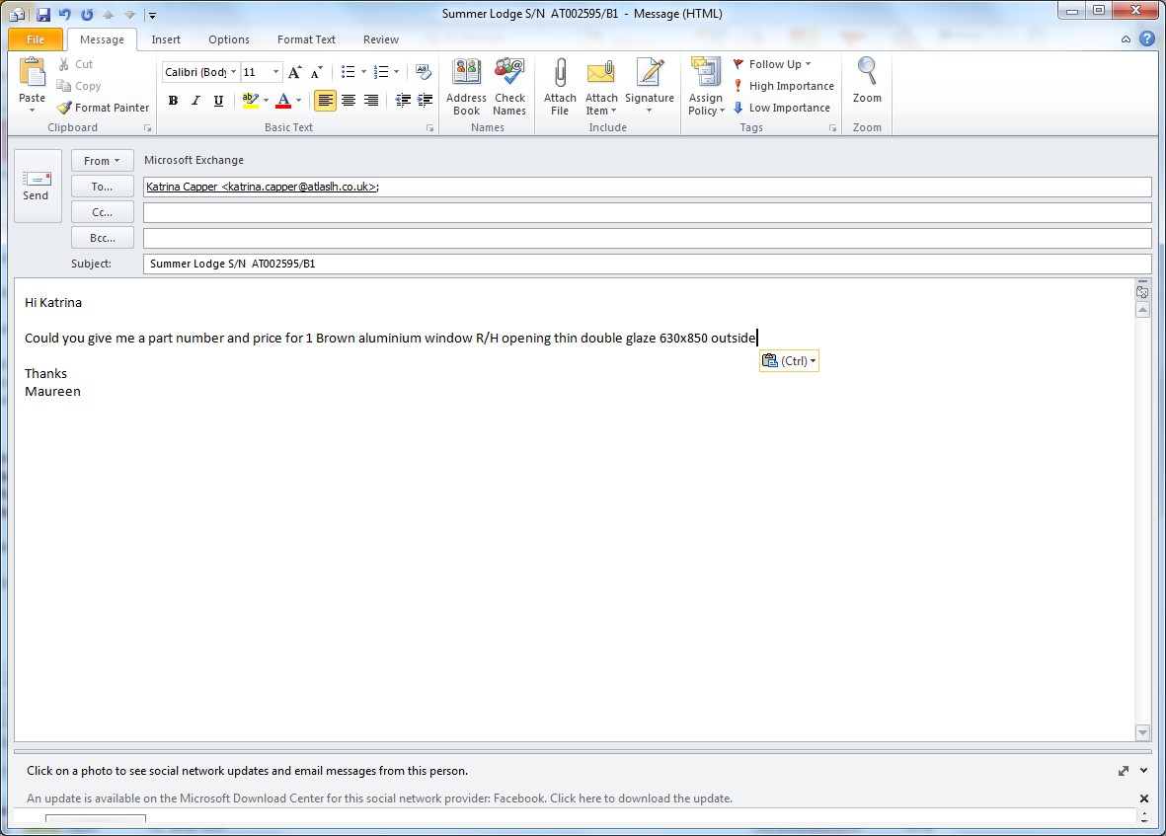Undo the last action
The image size is (1166, 836).
tap(65, 14)
